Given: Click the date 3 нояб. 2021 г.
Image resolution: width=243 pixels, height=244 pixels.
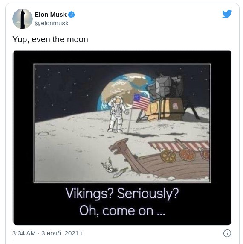Looking at the screenshot, I should tap(62, 233).
